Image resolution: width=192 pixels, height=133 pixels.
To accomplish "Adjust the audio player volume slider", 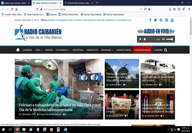I will [170, 39].
